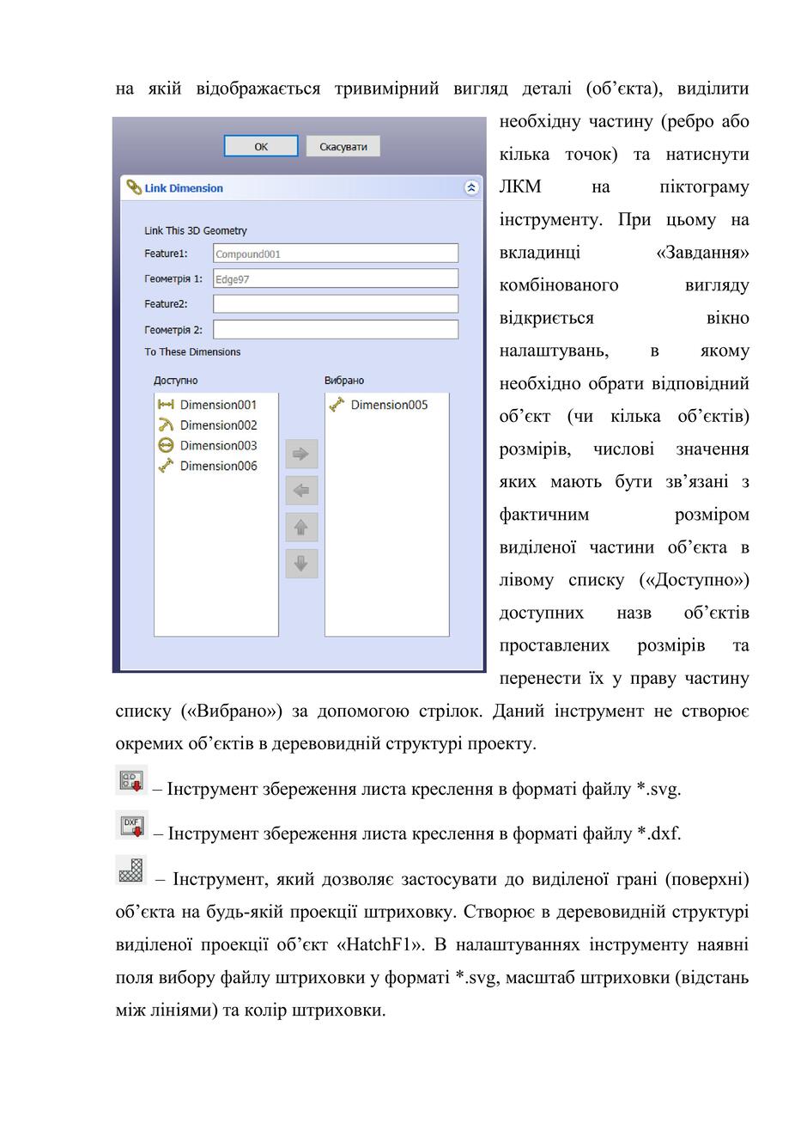
Task: Click the Feature1 field with Compound001
Action: (336, 253)
